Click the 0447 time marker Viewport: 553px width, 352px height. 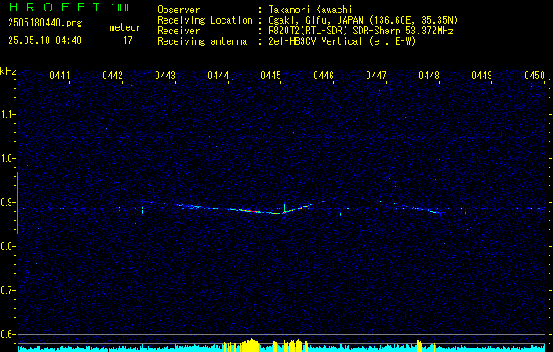(376, 76)
